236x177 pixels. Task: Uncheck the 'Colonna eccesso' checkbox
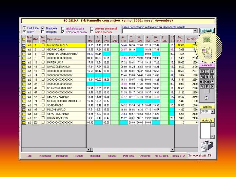point(63,32)
